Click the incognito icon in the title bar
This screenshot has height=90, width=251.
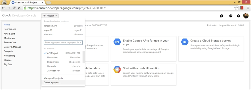coord(4,2)
